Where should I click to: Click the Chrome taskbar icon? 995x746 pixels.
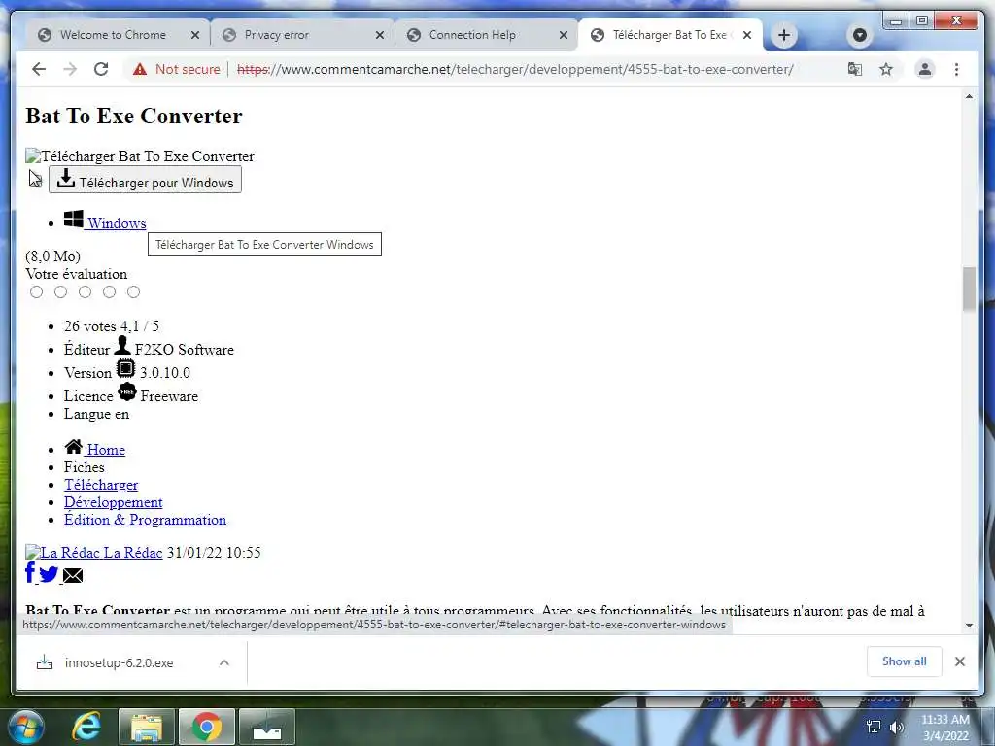207,727
